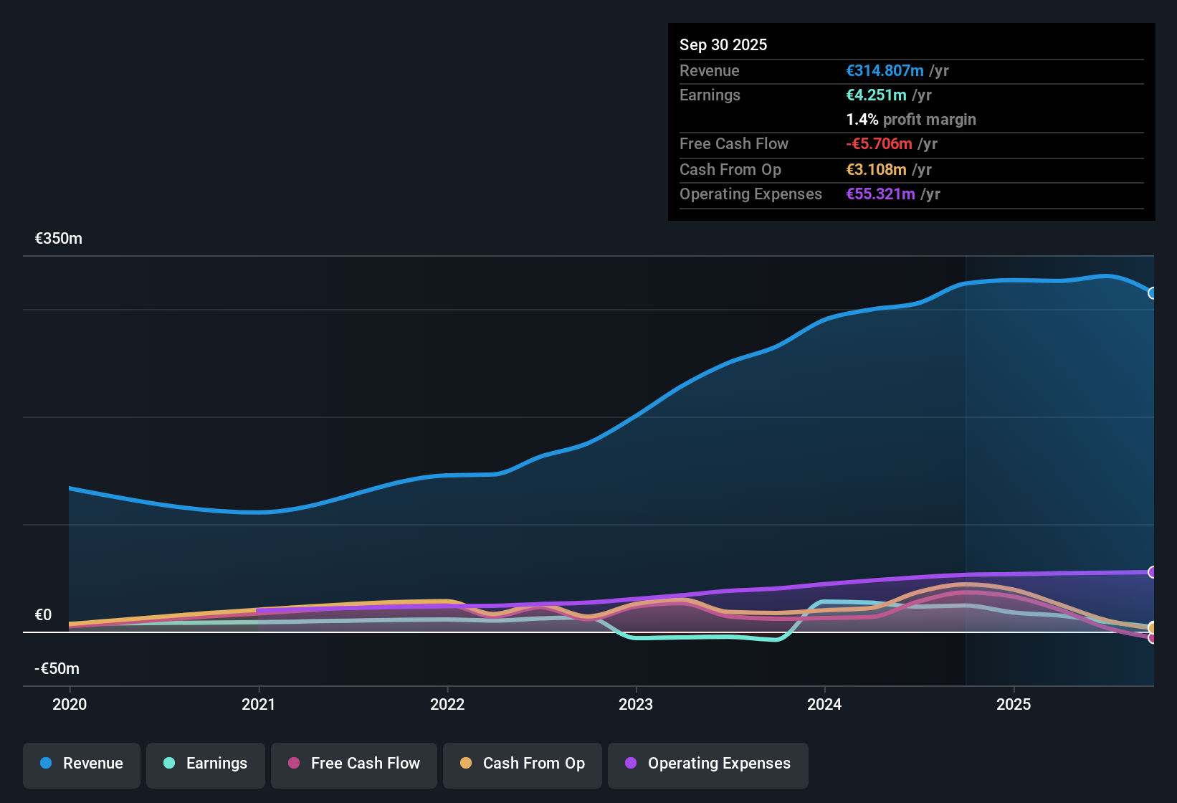Click the teal Earnings legend dot

169,763
